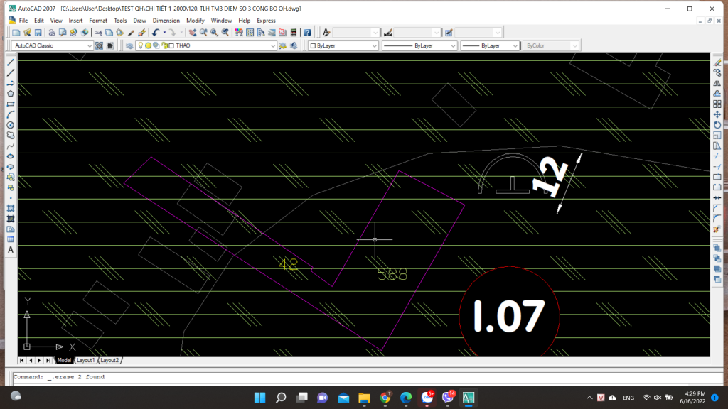
Task: Show hidden tray icons chevron
Action: [x=589, y=398]
